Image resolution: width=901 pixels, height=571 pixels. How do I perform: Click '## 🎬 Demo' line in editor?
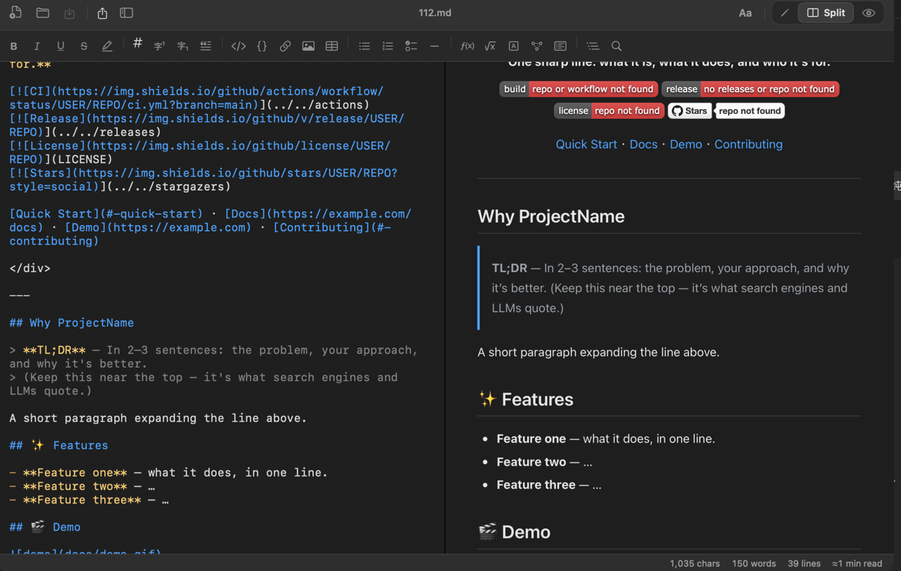click(45, 527)
